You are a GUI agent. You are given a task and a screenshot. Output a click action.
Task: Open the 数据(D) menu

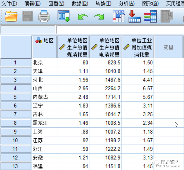[80, 3]
